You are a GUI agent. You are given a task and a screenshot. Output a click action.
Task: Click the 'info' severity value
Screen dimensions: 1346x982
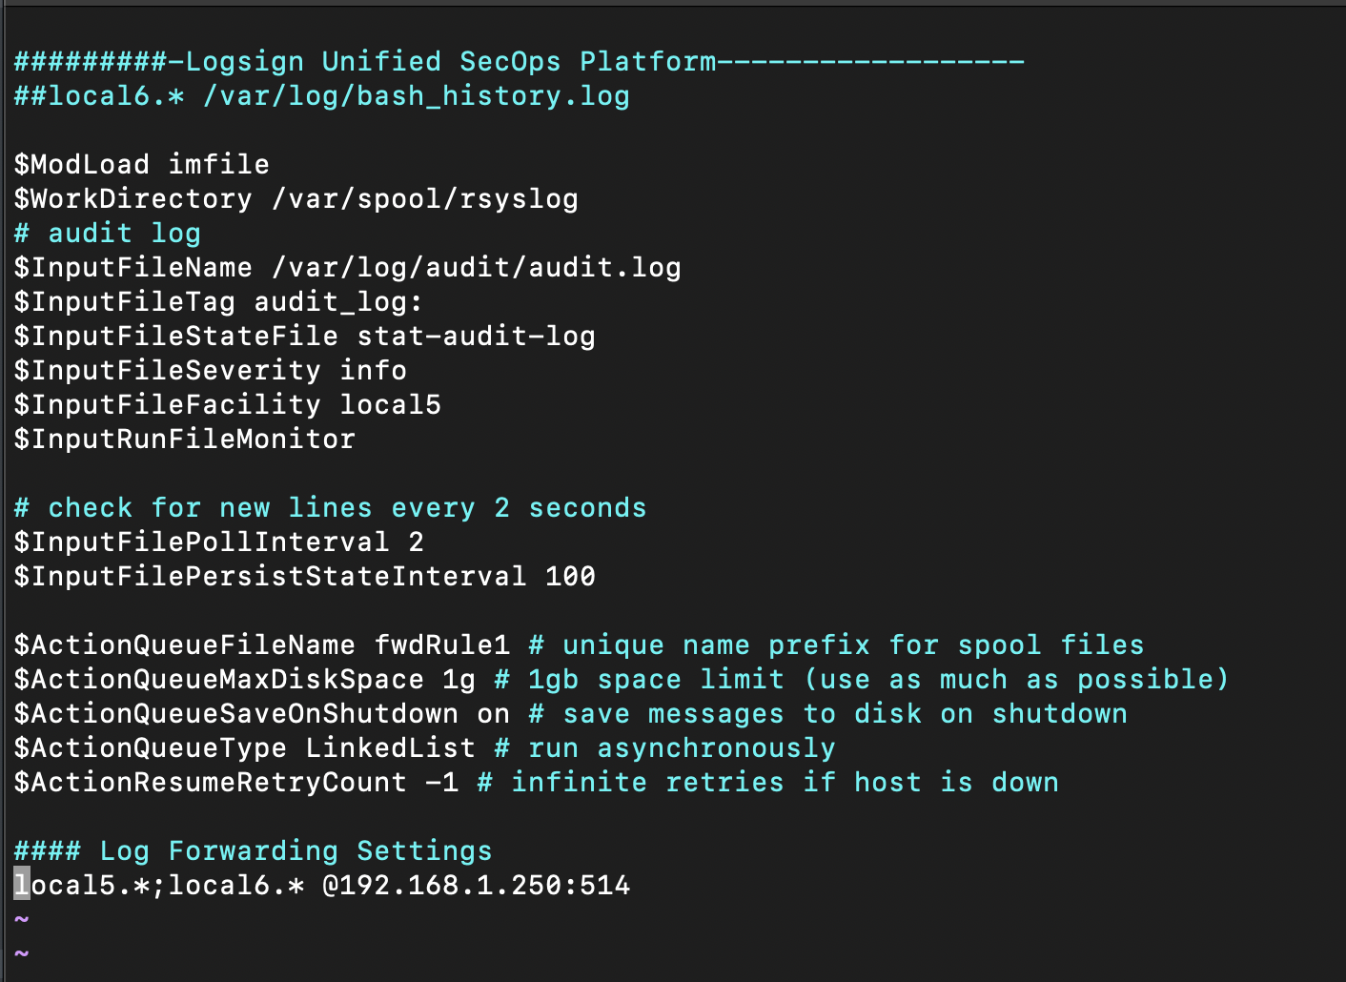tap(373, 371)
